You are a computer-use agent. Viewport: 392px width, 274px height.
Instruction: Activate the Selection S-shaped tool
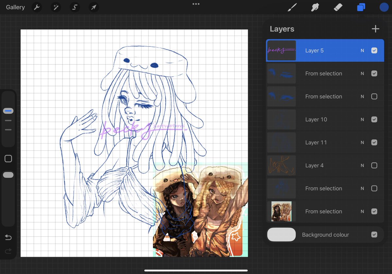pyautogui.click(x=75, y=7)
